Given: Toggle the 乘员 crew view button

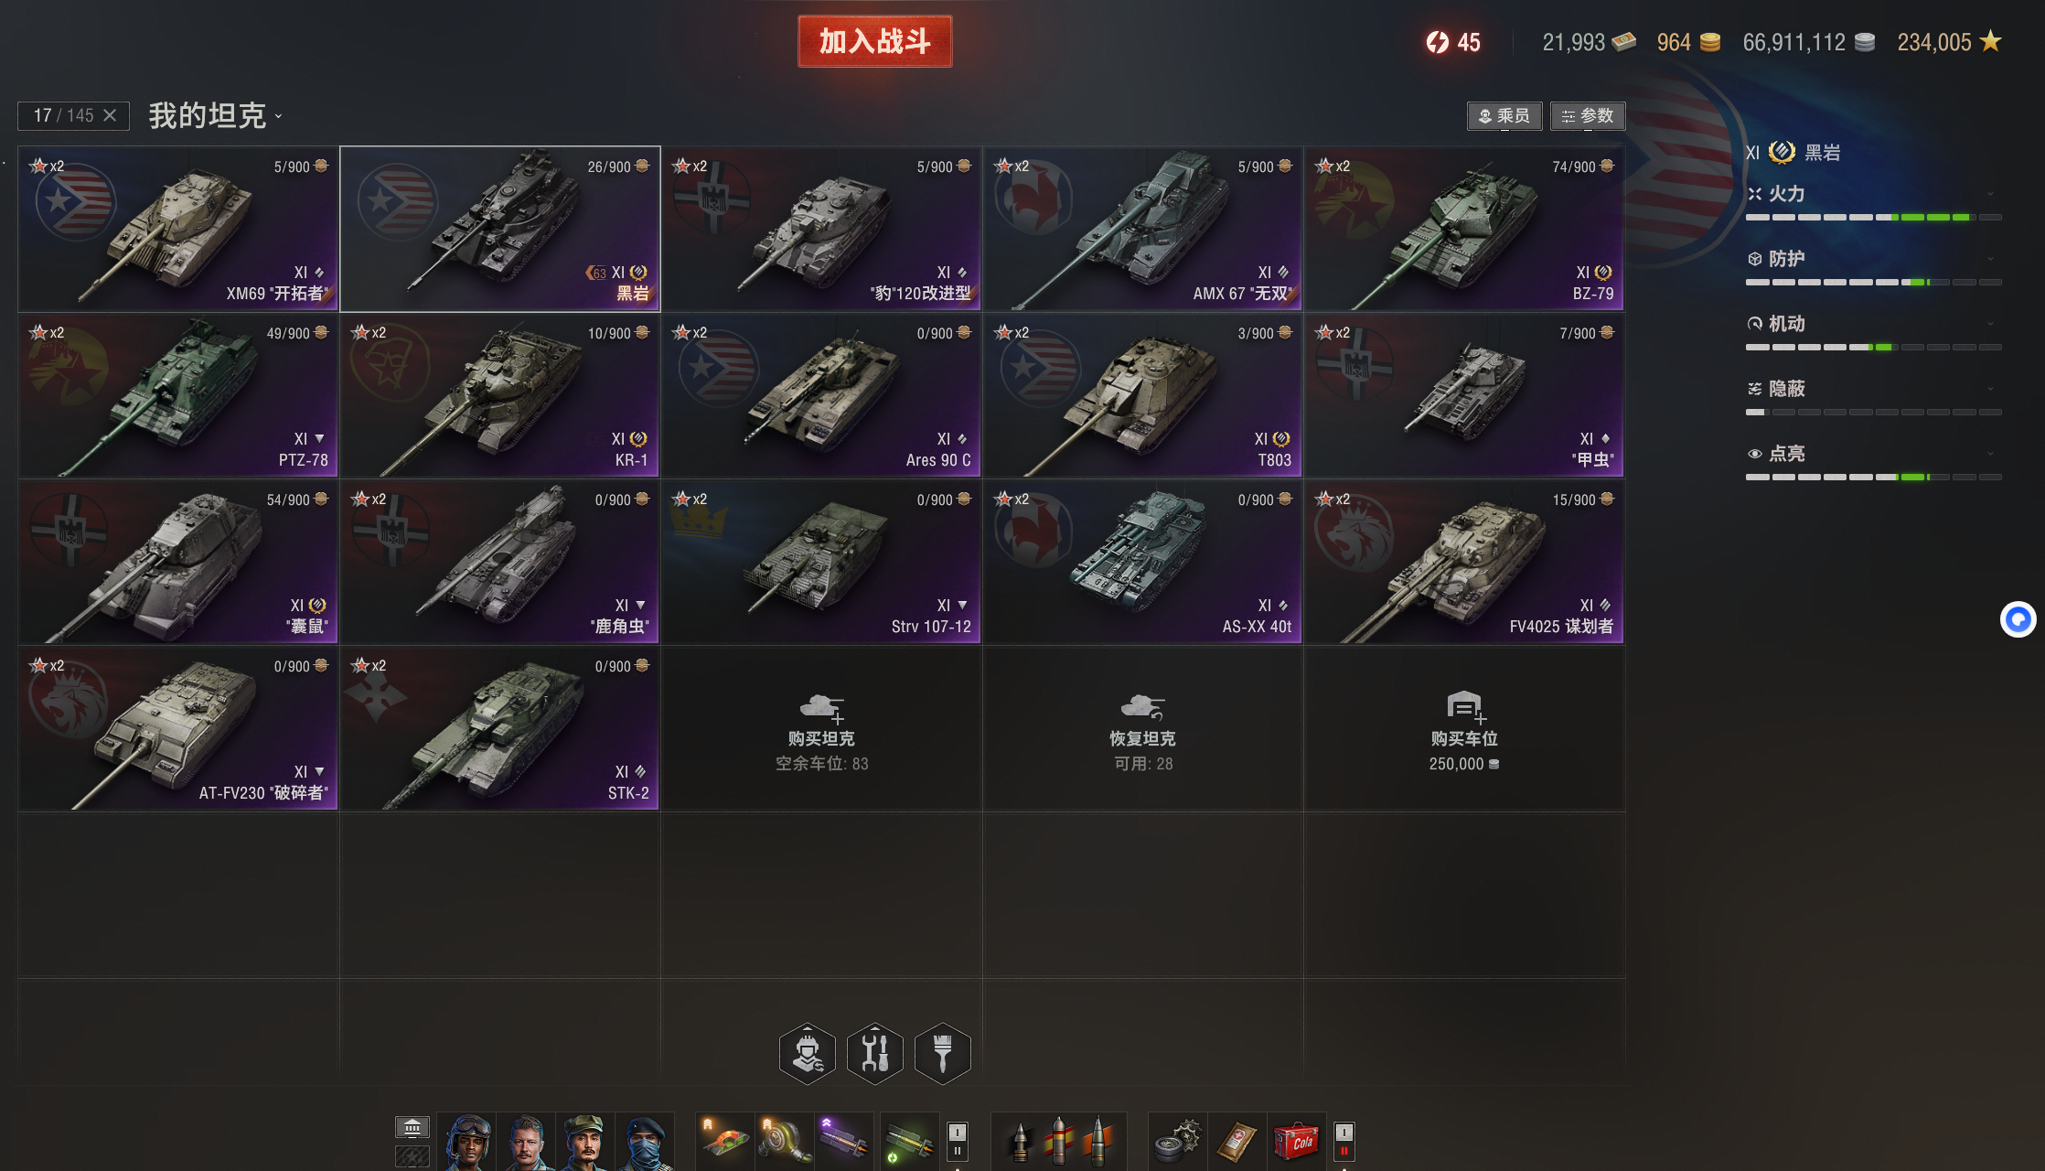Looking at the screenshot, I should [x=1504, y=116].
